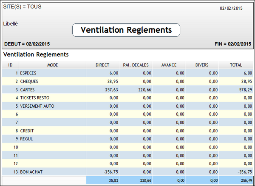
Task: Click the CREDIT mode cell
Action: [x=28, y=131]
